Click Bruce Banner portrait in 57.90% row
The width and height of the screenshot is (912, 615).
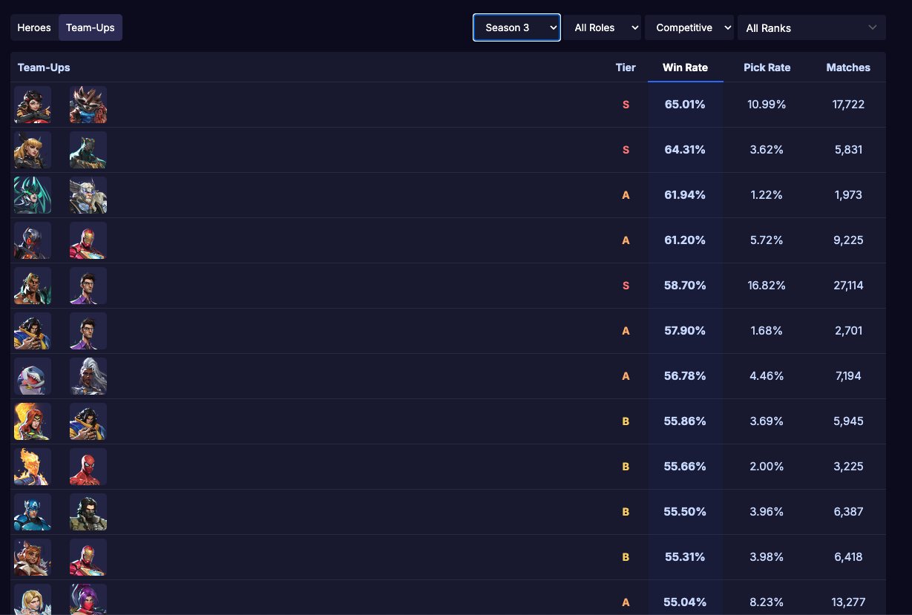pyautogui.click(x=88, y=331)
